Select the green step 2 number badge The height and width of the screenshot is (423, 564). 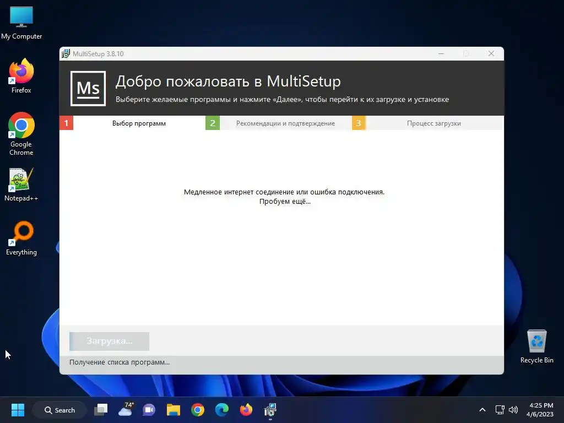tap(213, 123)
